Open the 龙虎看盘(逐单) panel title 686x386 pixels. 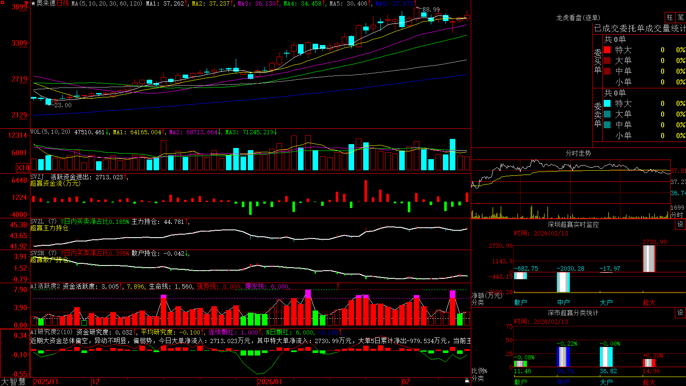[578, 18]
